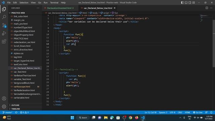Screen dimensions: 215x121
Task: Click Synchronize Changes icon in status bar
Action: tap(16, 112)
